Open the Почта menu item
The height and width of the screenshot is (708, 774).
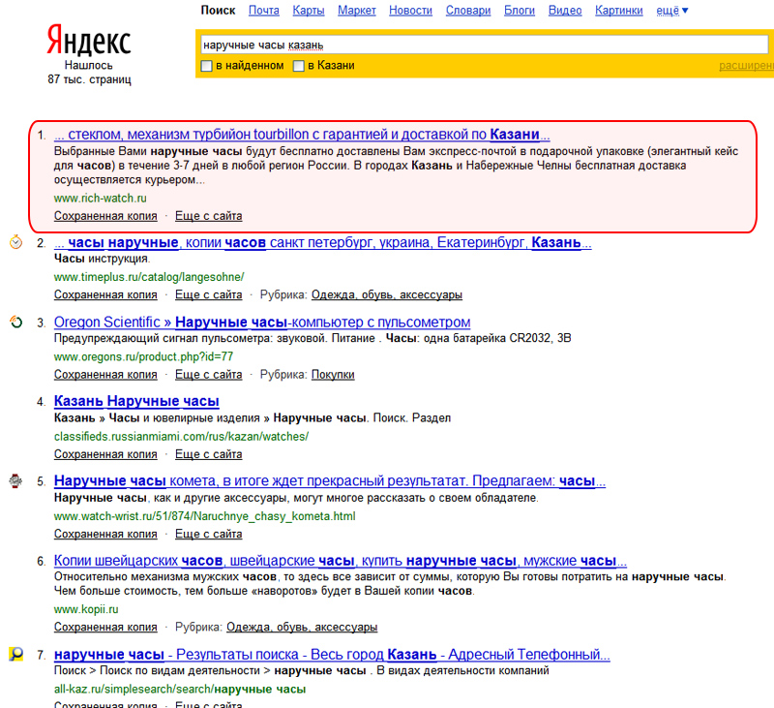coord(264,11)
